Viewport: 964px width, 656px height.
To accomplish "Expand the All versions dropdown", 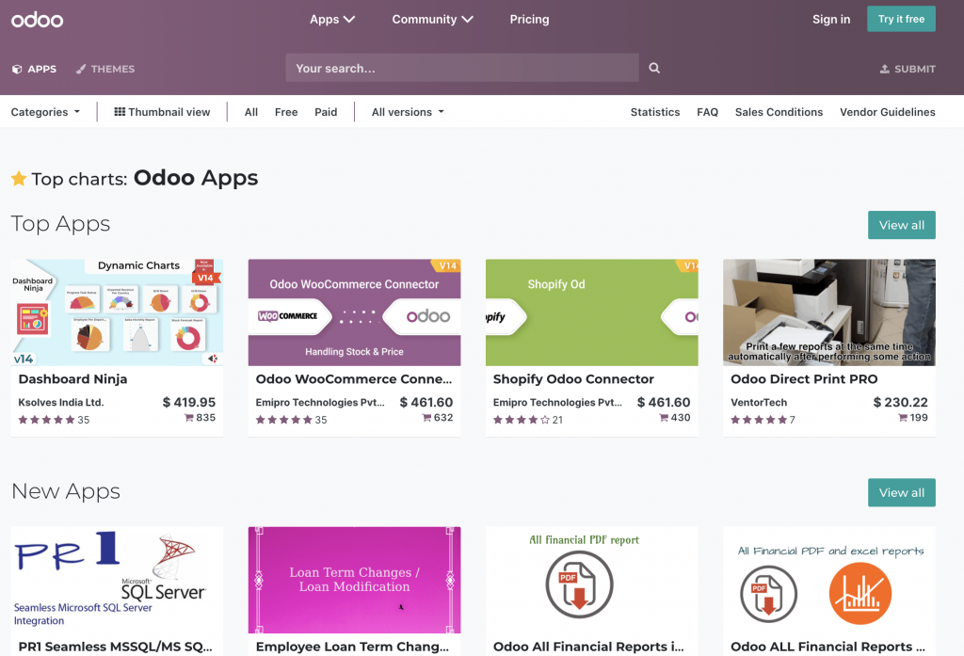I will (x=408, y=112).
